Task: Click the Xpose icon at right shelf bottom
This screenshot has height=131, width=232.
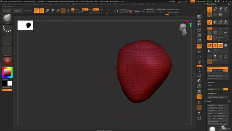Action: (199, 118)
